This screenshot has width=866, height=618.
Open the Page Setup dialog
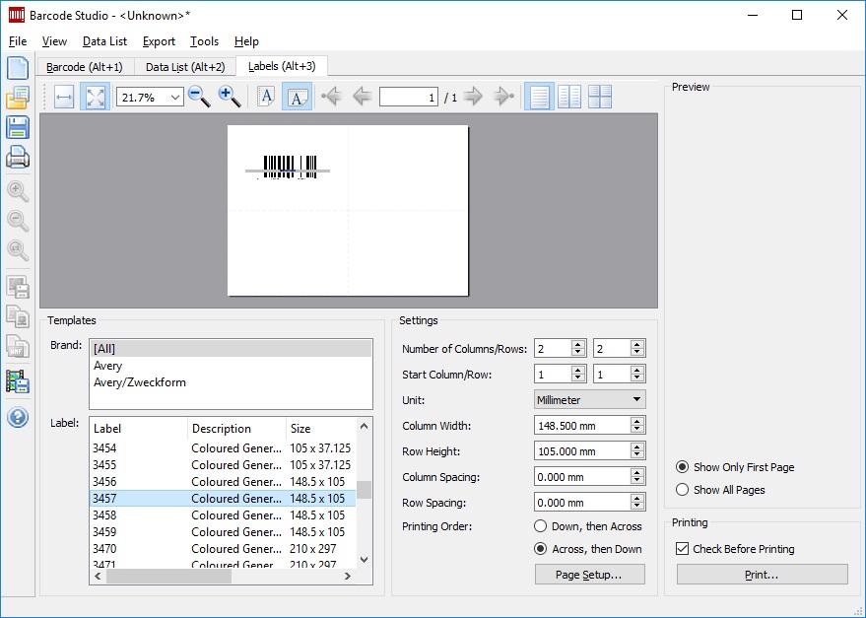pyautogui.click(x=589, y=574)
